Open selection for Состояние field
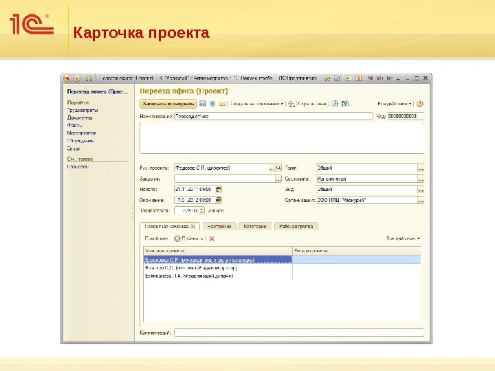The width and height of the screenshot is (495, 371). [421, 179]
